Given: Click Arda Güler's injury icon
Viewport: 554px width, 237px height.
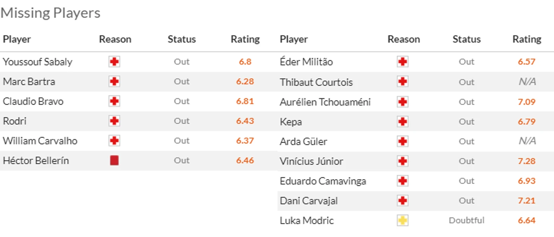Looking at the screenshot, I should tap(403, 141).
